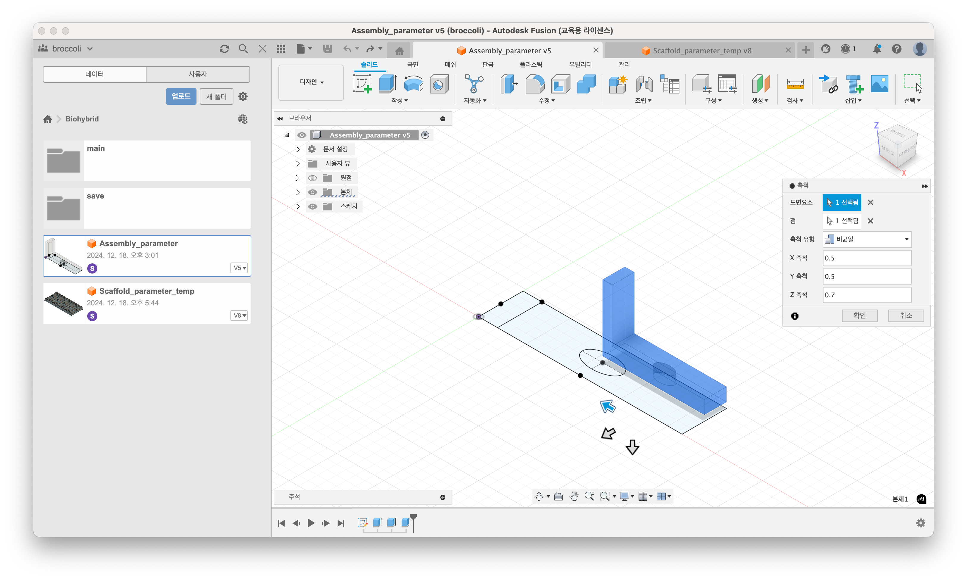Toggle visibility of Assembly_parameter v5 root
This screenshot has width=967, height=581.
(x=302, y=135)
